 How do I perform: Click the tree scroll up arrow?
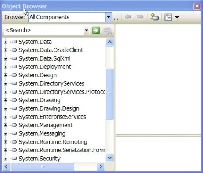[109, 42]
